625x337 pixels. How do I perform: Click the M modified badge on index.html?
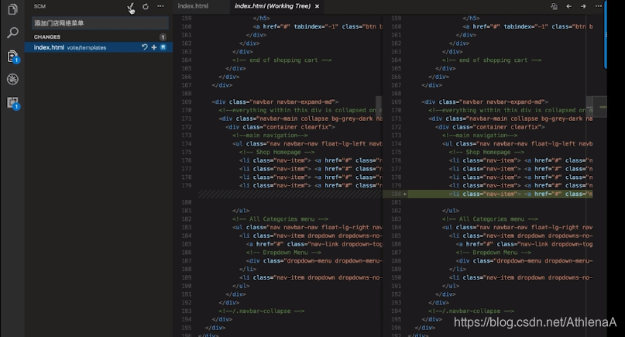coord(163,47)
